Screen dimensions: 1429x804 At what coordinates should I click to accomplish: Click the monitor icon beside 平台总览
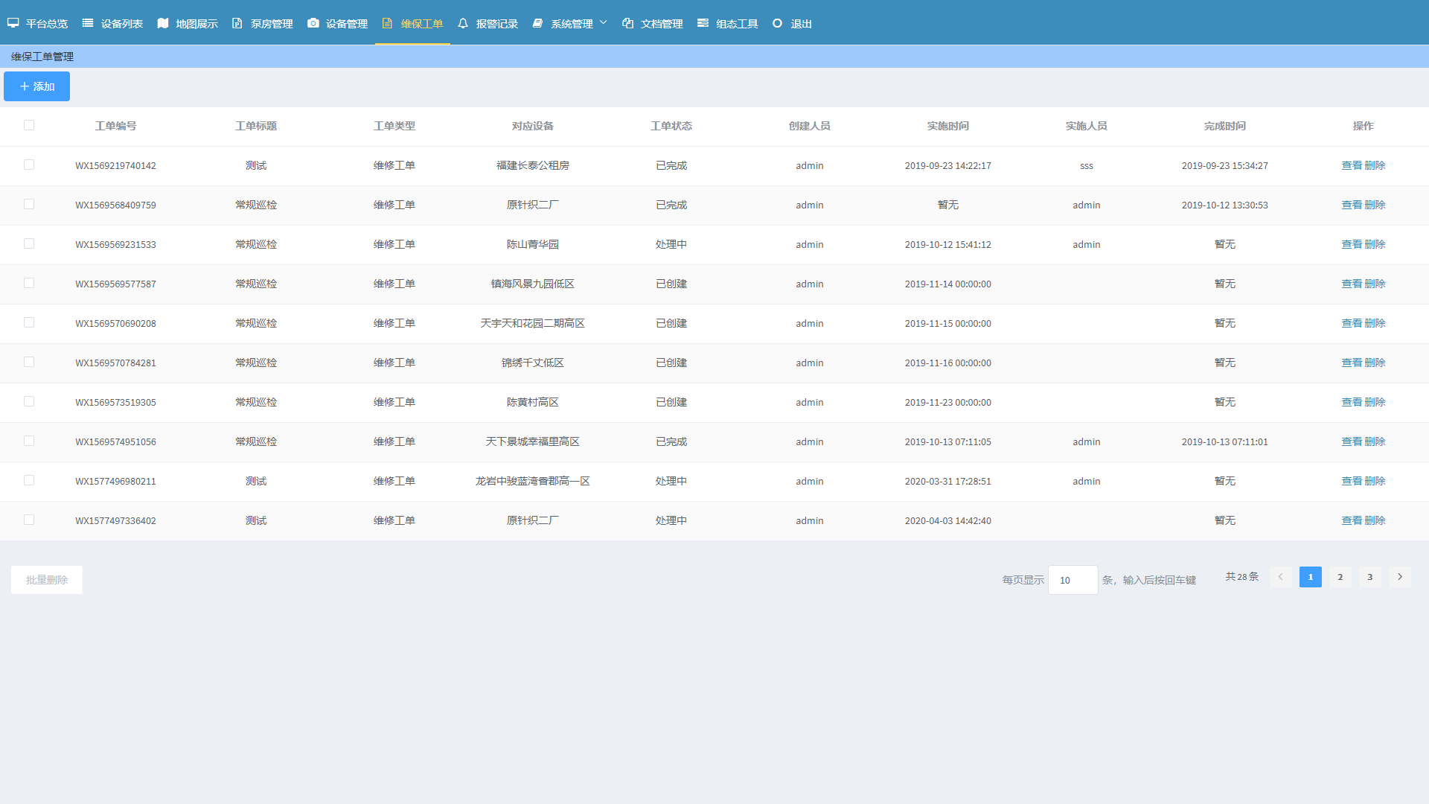tap(13, 23)
